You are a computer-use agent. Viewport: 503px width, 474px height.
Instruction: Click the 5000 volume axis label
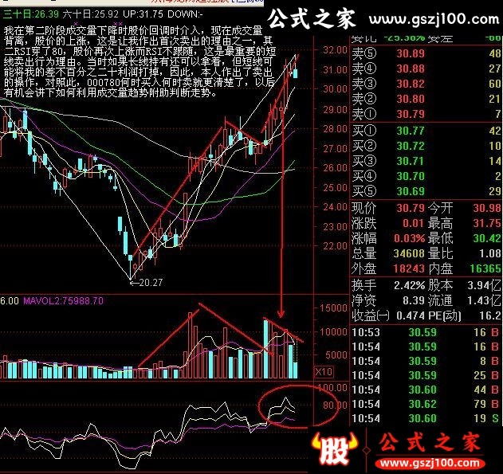pos(336,355)
